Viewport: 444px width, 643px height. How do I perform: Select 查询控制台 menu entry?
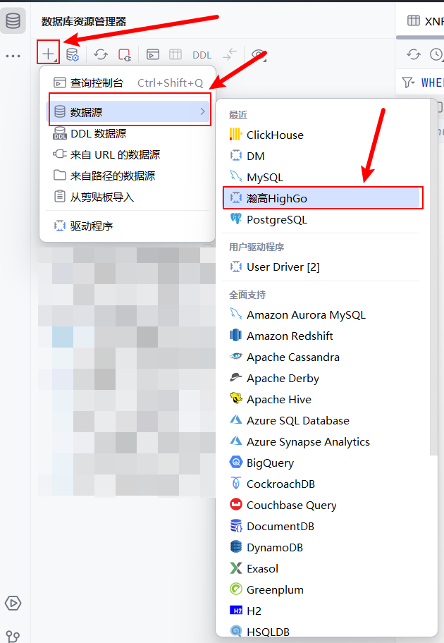128,82
